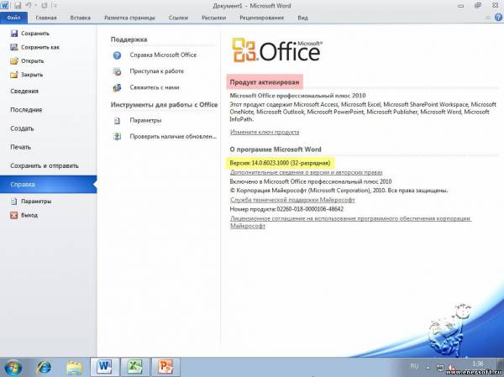The width and height of the screenshot is (504, 377).
Task: Click the Word help question mark icon
Action: tap(498, 18)
